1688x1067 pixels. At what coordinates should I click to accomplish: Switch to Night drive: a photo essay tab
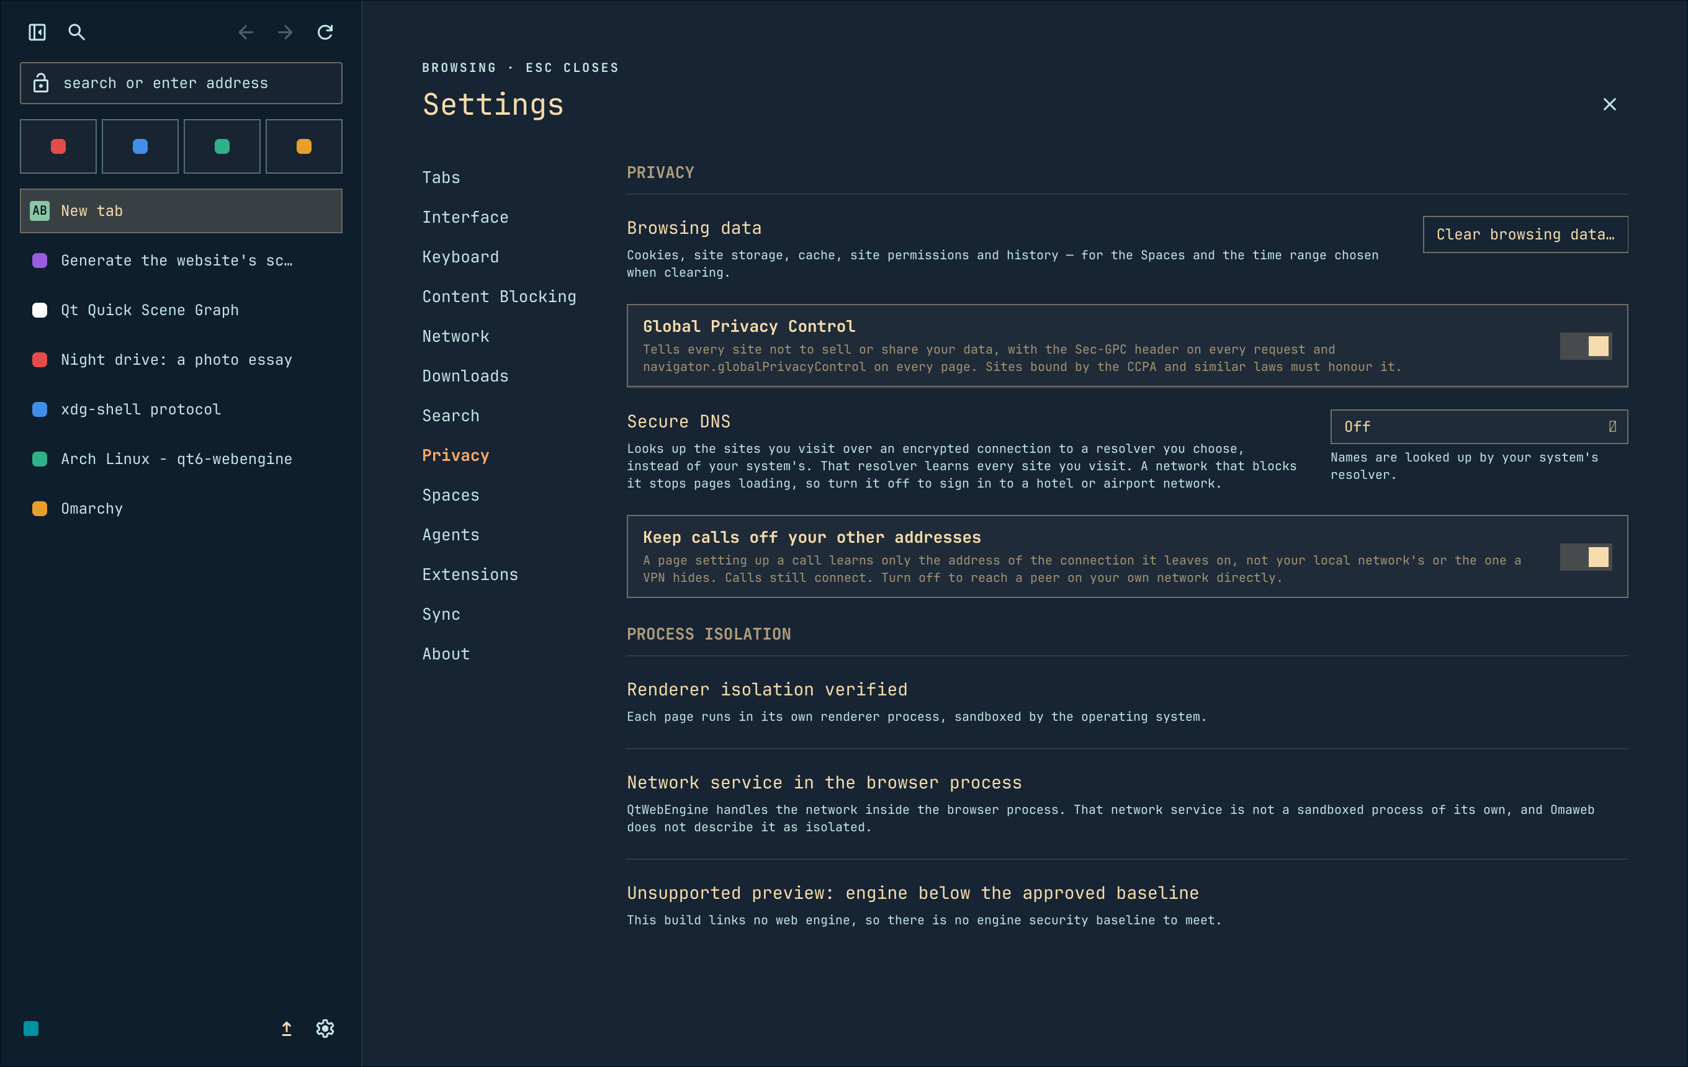[x=181, y=359]
